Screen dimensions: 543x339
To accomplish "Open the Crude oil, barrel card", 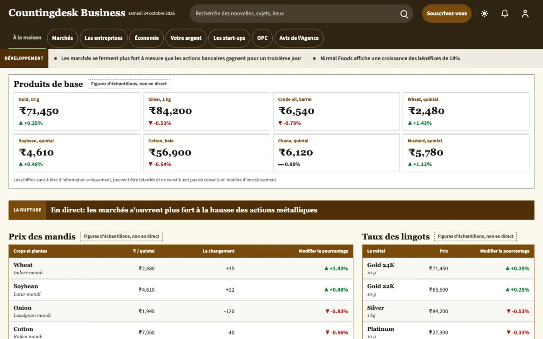I will click(x=336, y=112).
